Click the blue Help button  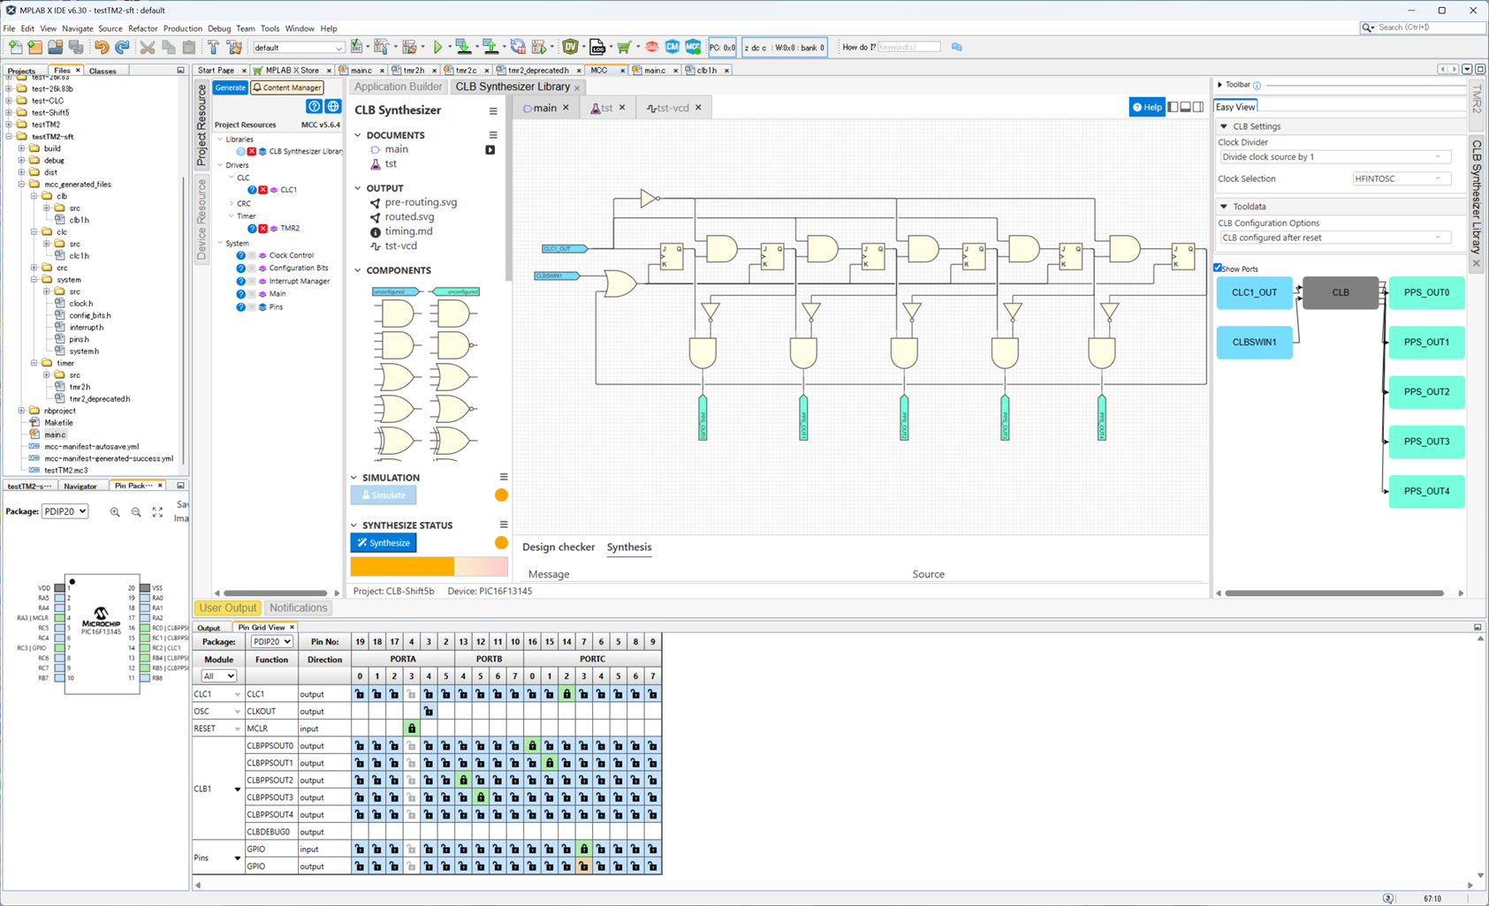[1147, 107]
